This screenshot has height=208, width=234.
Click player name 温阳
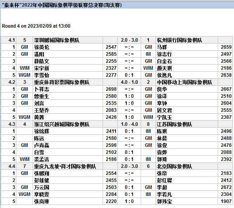coord(39,54)
